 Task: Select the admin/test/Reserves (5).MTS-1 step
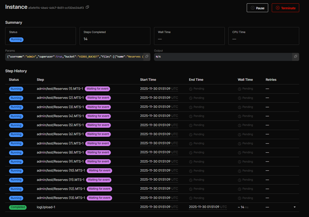pos(60,125)
